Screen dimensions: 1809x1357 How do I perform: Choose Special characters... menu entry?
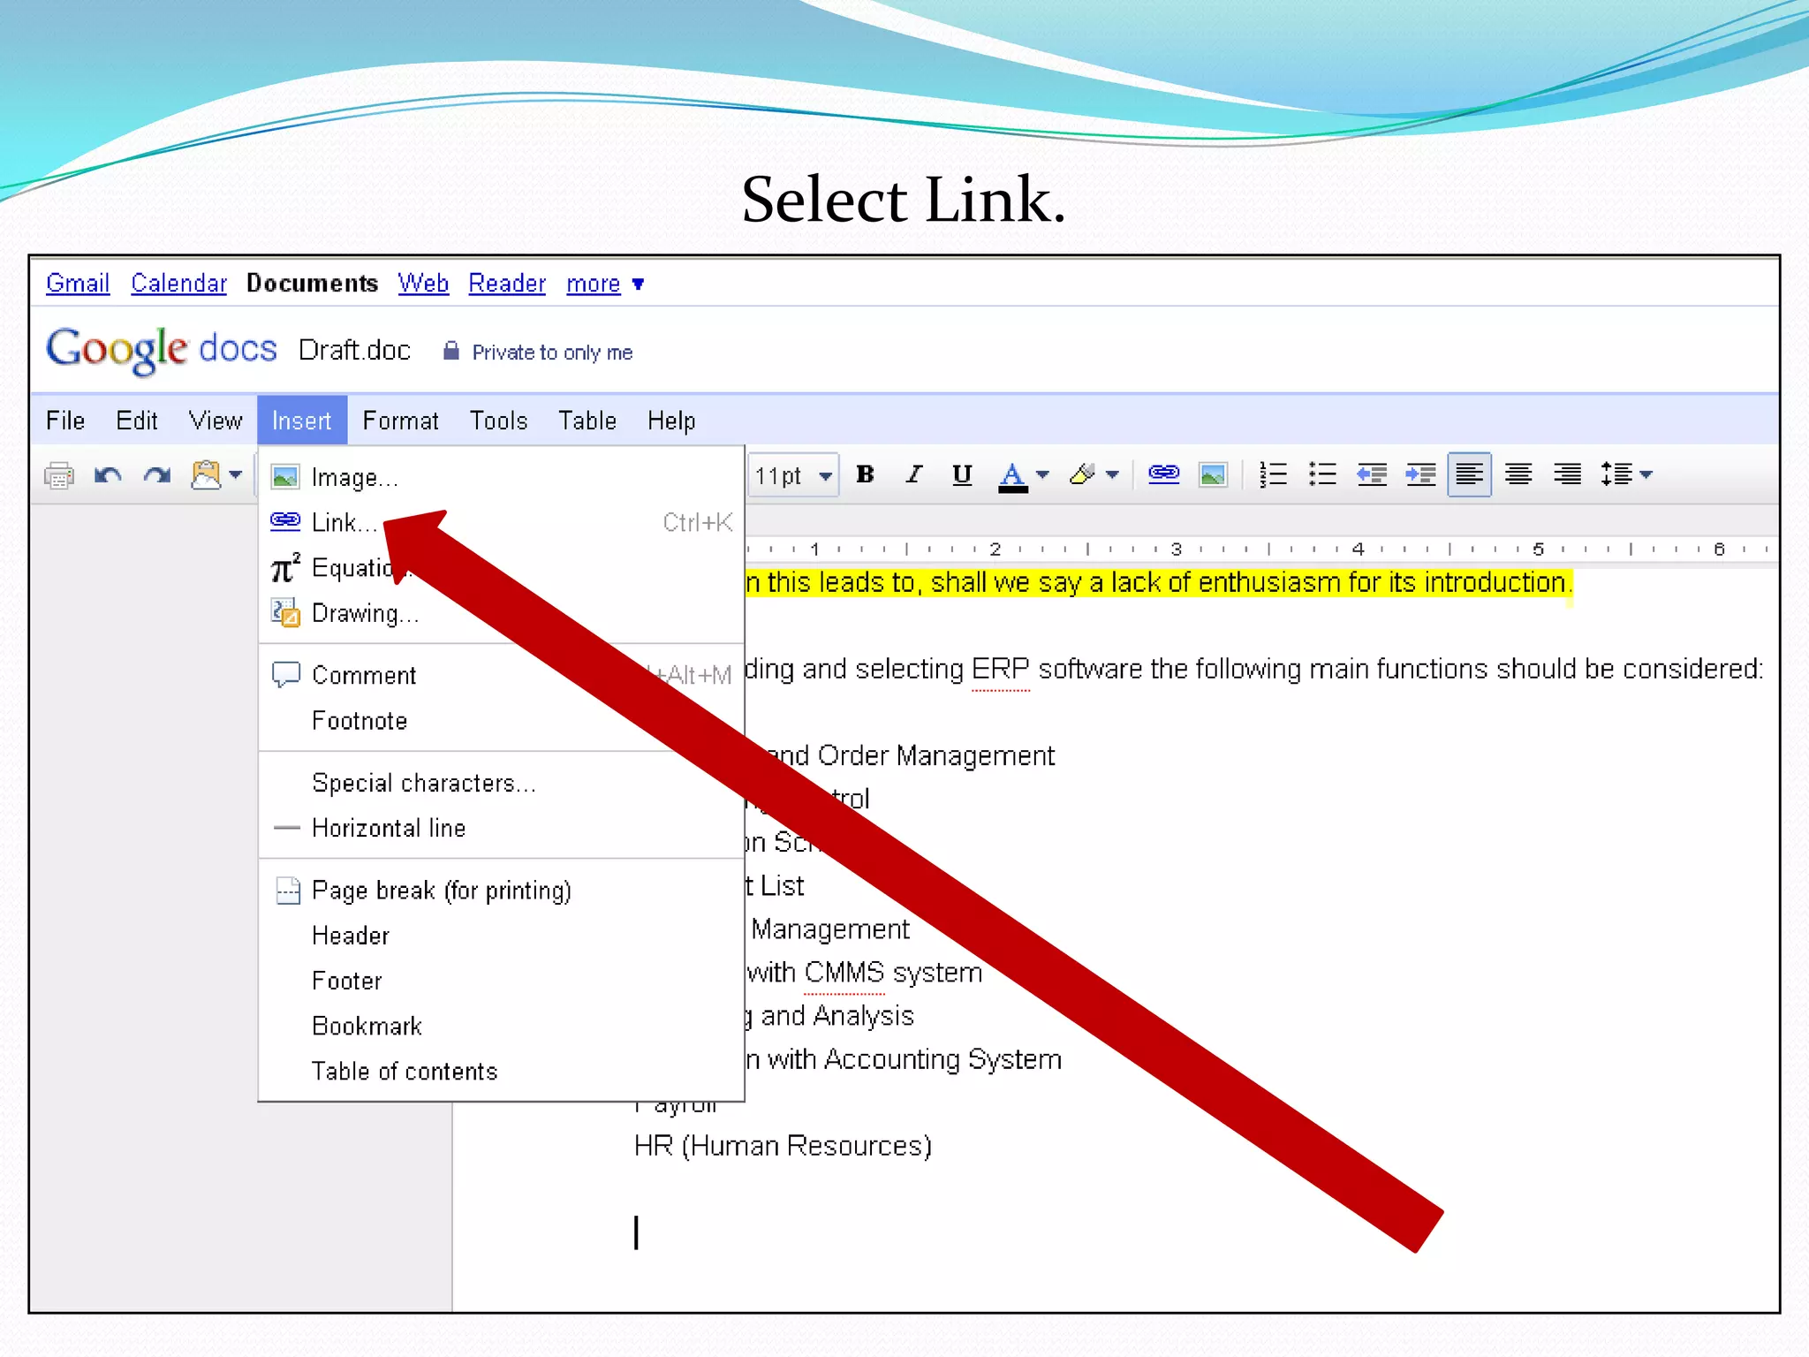tap(502, 783)
